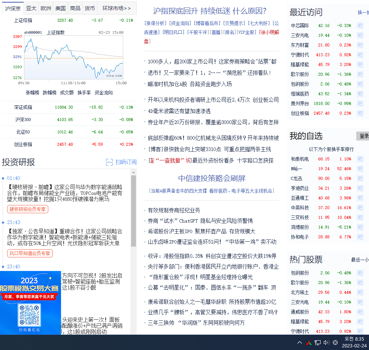Screen dimensions: 369x350
Task: Open the 吧 icon for 三安光电 under 最近访问
Action: click(x=360, y=35)
